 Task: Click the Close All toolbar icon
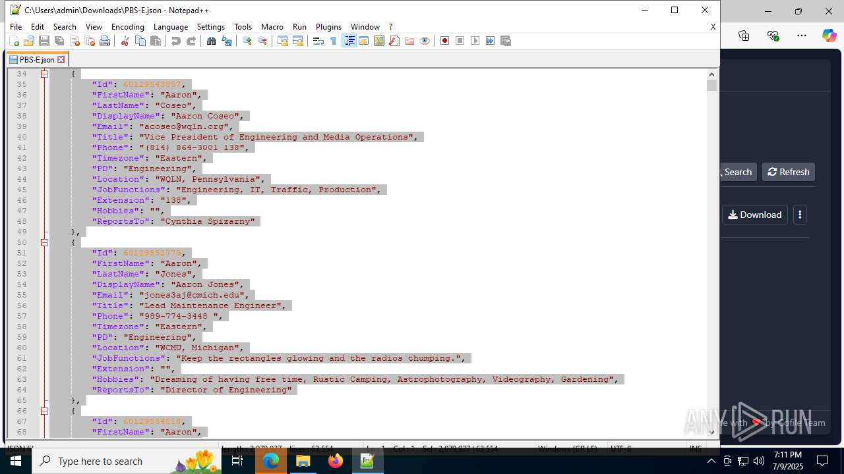[x=90, y=41]
